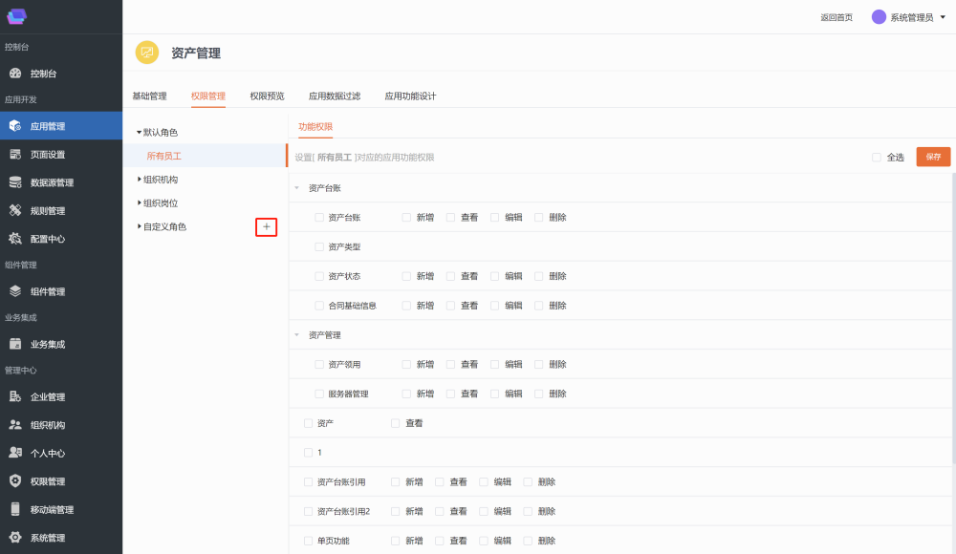
Task: Open the 应用功能设计 tab
Action: tap(410, 96)
